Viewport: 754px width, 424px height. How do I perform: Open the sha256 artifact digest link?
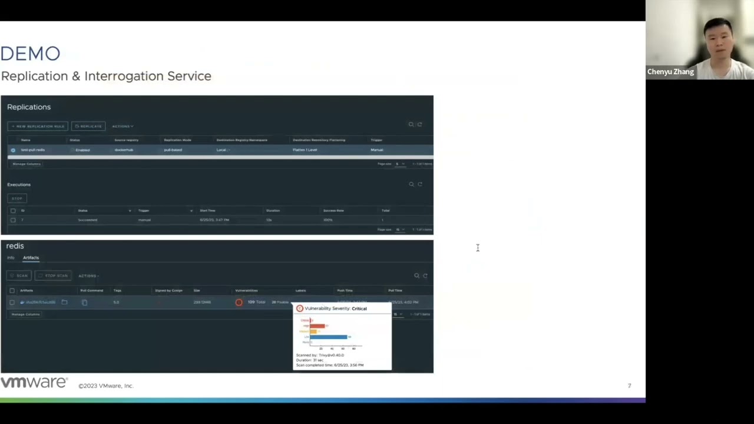[41, 302]
